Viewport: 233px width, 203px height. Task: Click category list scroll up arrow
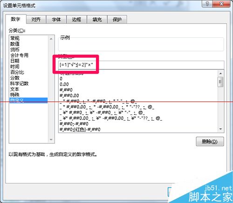(51, 39)
